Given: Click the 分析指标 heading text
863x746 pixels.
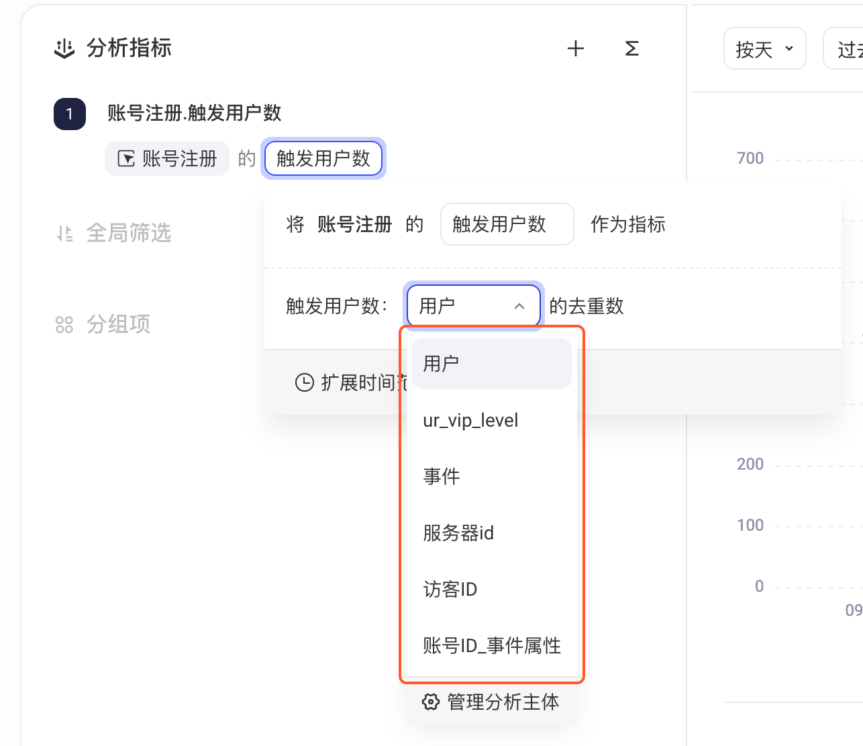Looking at the screenshot, I should click(x=129, y=48).
